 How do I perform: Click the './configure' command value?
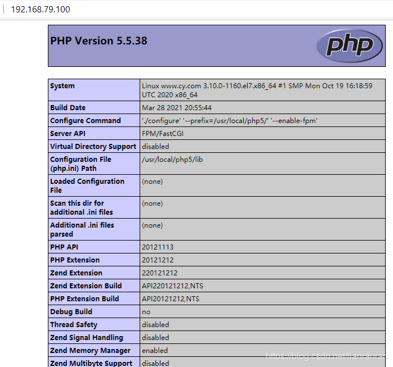click(230, 121)
